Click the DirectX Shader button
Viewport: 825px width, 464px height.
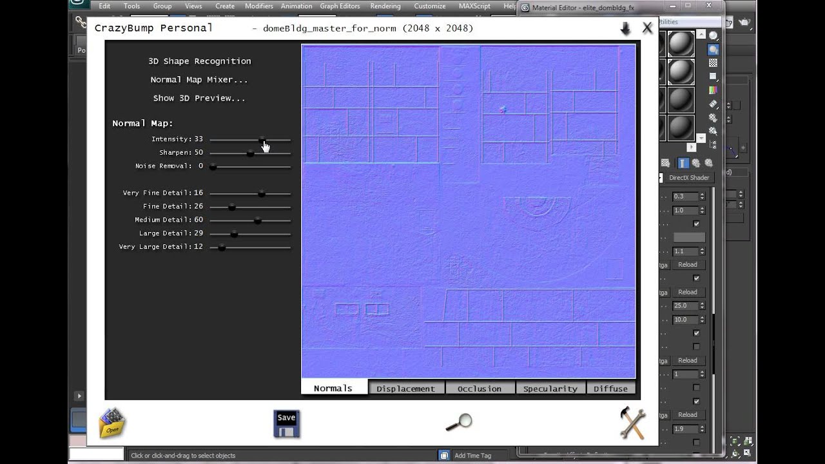tap(689, 178)
